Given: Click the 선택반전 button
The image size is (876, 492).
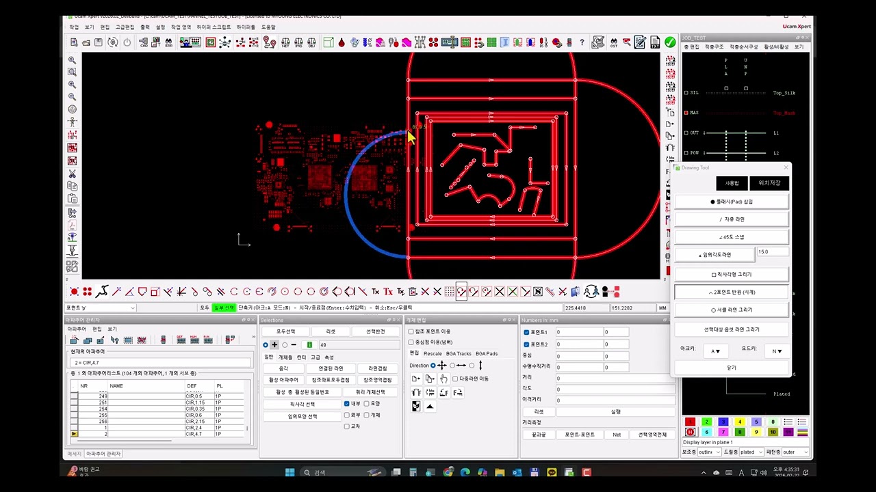Looking at the screenshot, I should [x=375, y=331].
